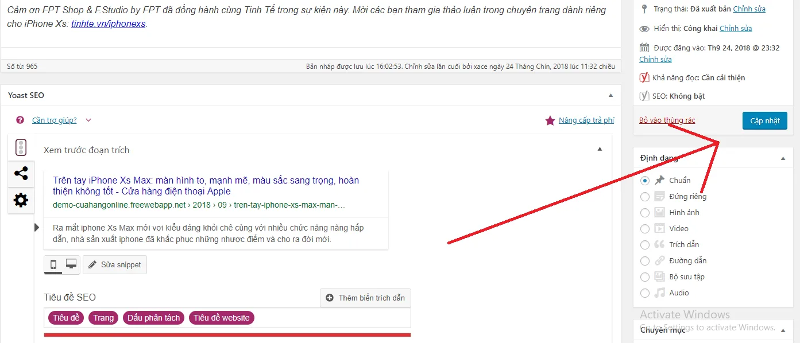Click the calendar icon beside Được đăng vào
Image resolution: width=800 pixels, height=343 pixels.
(644, 48)
